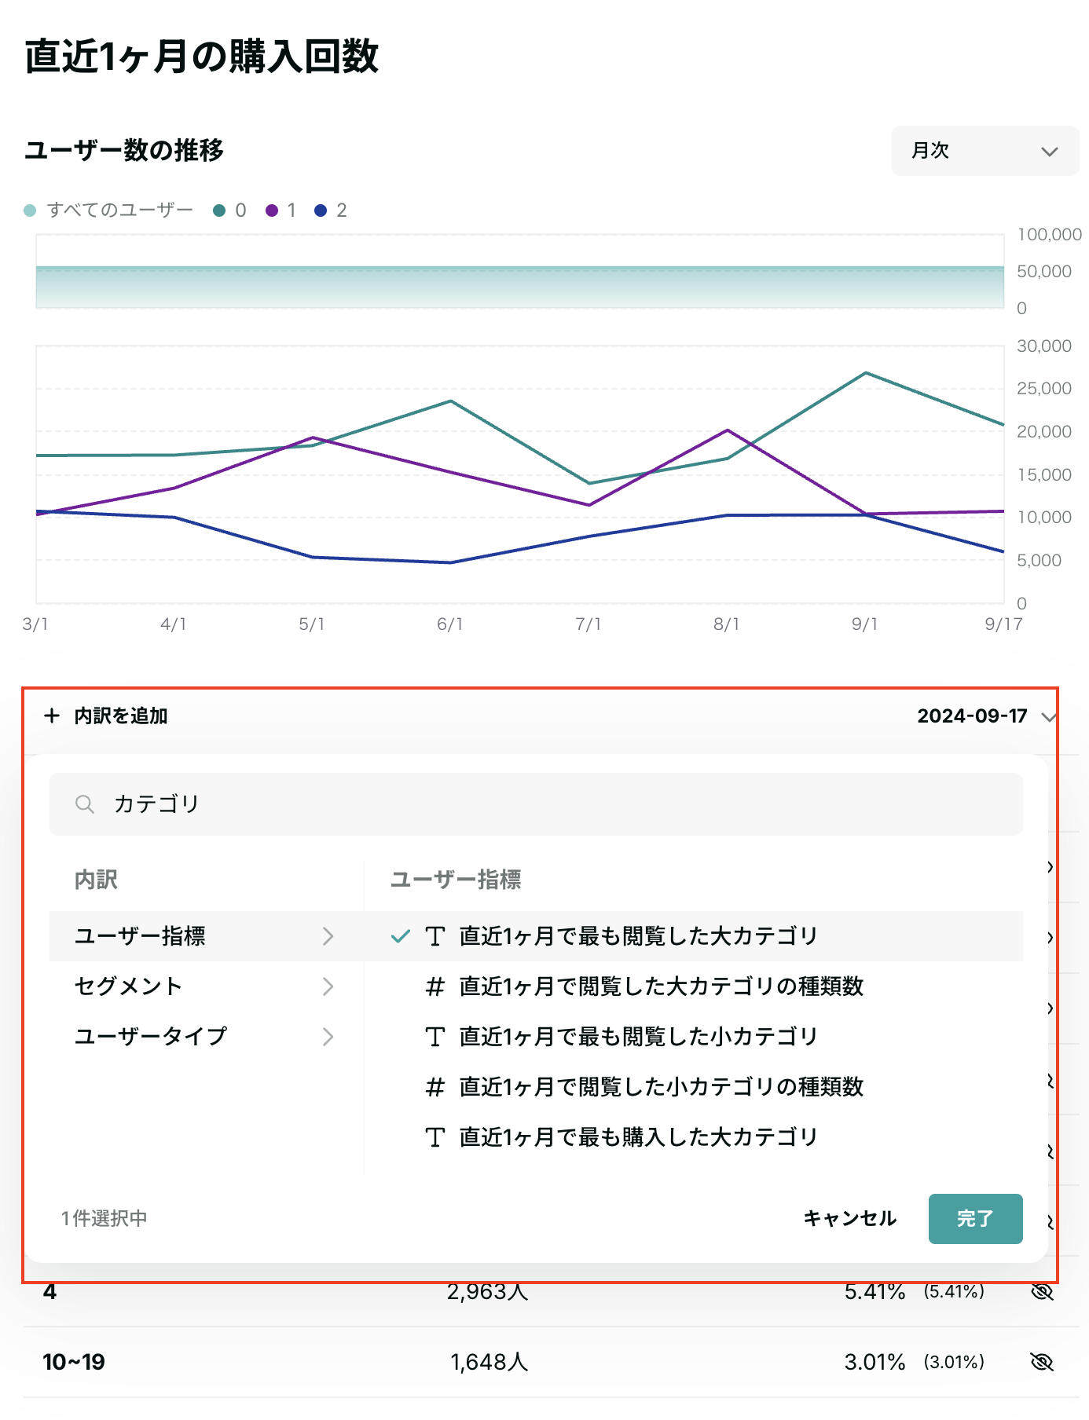1089x1420 pixels.
Task: Click the 1件選択中 status text
Action: (x=104, y=1219)
